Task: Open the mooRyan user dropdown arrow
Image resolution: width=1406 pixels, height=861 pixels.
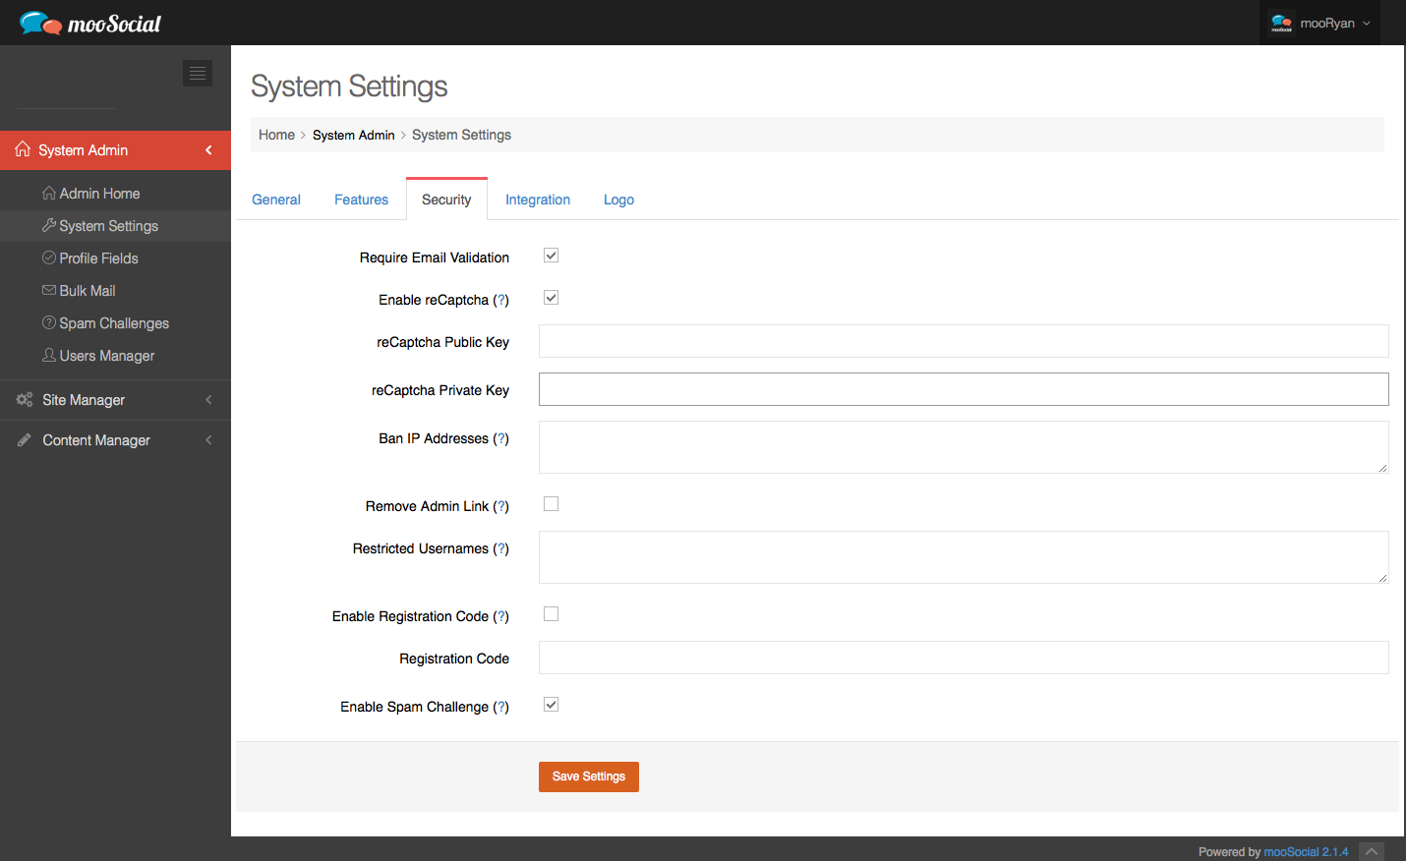Action: (x=1367, y=24)
